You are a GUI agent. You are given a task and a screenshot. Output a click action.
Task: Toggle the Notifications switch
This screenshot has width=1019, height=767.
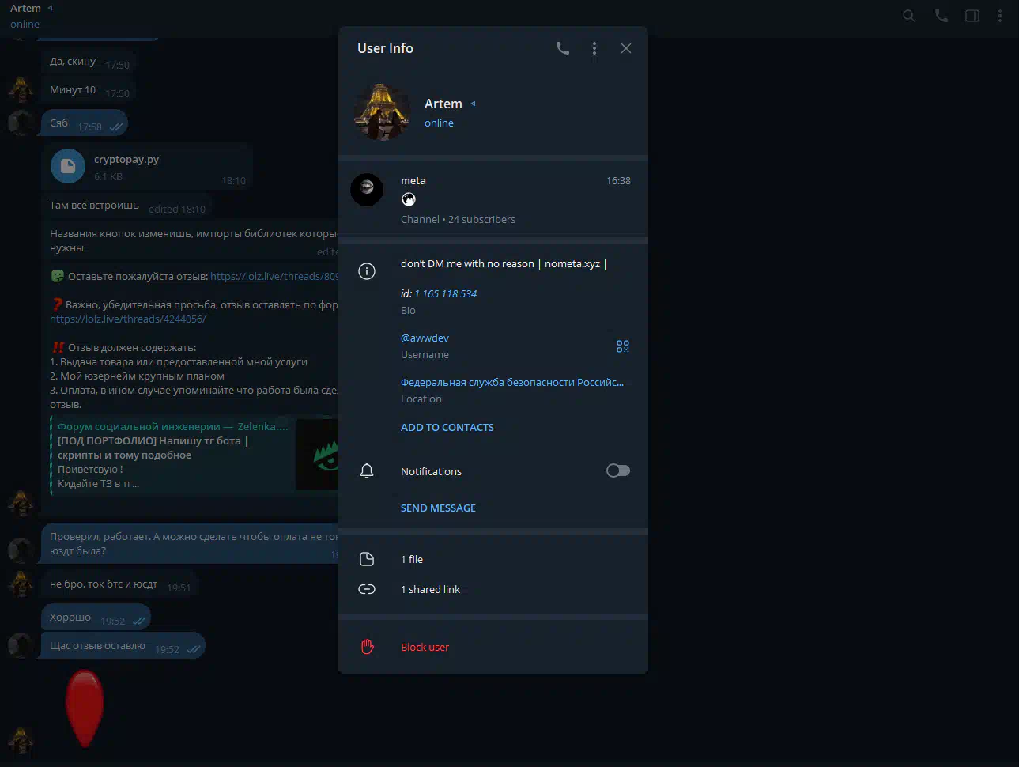618,470
